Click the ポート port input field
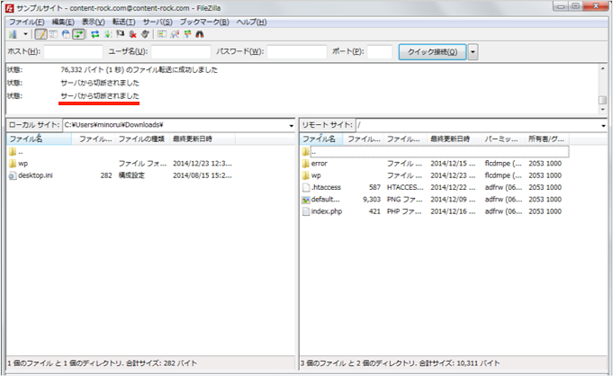 [x=380, y=51]
